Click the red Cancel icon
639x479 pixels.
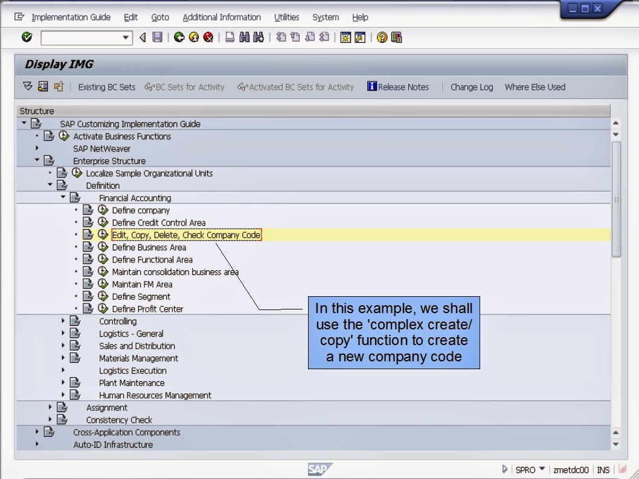(208, 37)
